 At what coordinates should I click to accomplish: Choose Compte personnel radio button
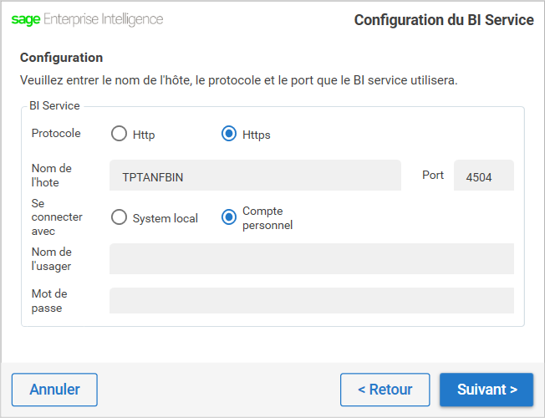click(229, 217)
